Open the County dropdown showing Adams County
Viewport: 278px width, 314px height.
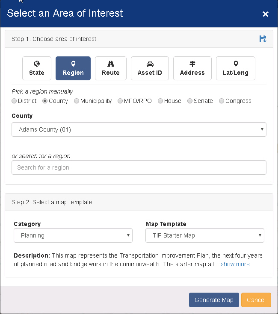coord(139,129)
